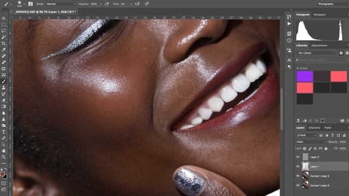Select the Zoom tool
This screenshot has width=349, height=196.
click(4, 157)
